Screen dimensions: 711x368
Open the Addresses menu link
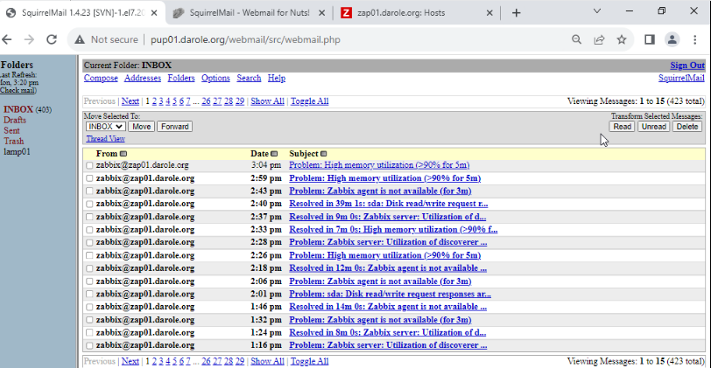(143, 78)
